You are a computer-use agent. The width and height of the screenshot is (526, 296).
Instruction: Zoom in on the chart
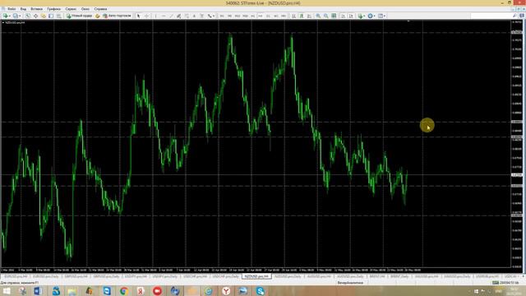[x=318, y=16]
